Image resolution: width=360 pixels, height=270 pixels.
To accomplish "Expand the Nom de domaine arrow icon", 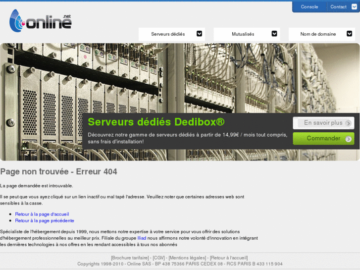I will coord(350,34).
